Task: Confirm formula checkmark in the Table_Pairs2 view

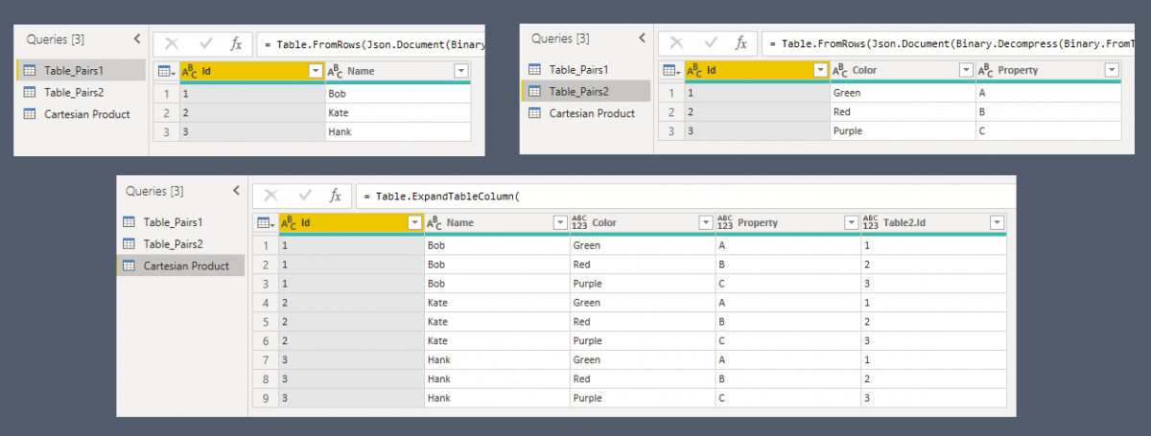Action: [709, 43]
